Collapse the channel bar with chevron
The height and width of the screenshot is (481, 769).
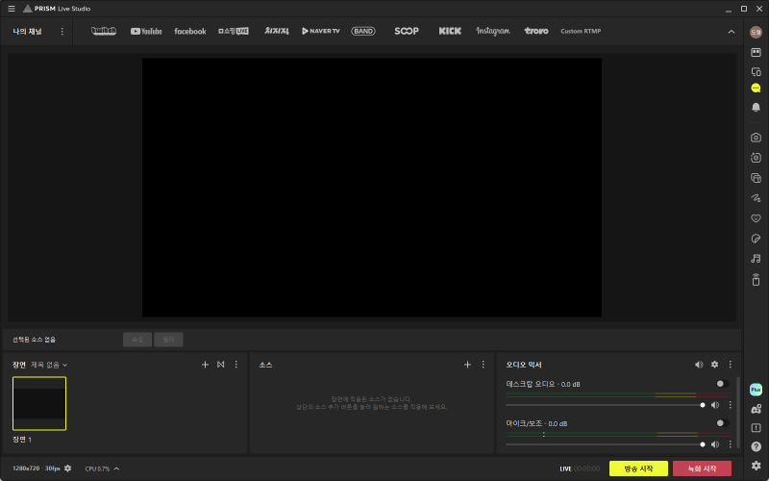click(732, 32)
